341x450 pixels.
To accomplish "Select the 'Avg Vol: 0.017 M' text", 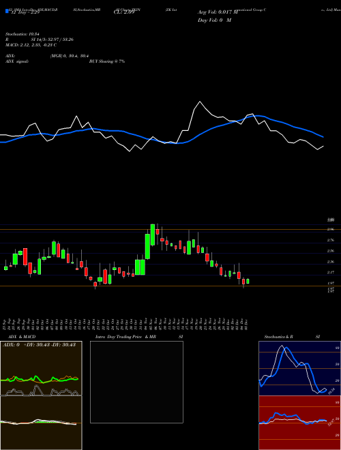I will pos(218,12).
